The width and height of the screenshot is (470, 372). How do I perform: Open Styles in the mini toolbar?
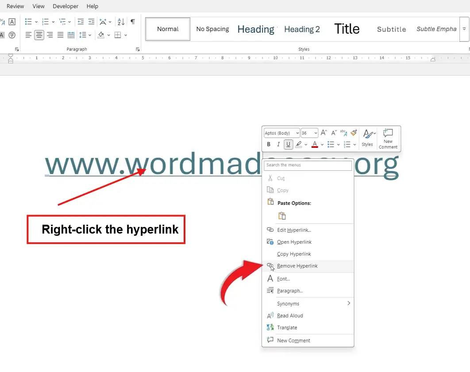(x=367, y=138)
